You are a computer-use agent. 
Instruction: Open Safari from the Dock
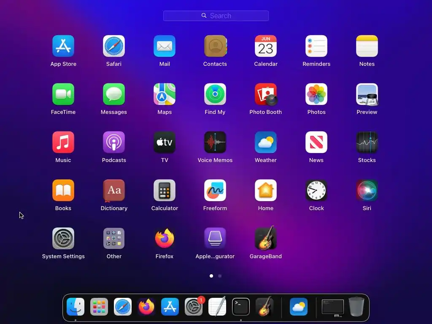pyautogui.click(x=123, y=307)
